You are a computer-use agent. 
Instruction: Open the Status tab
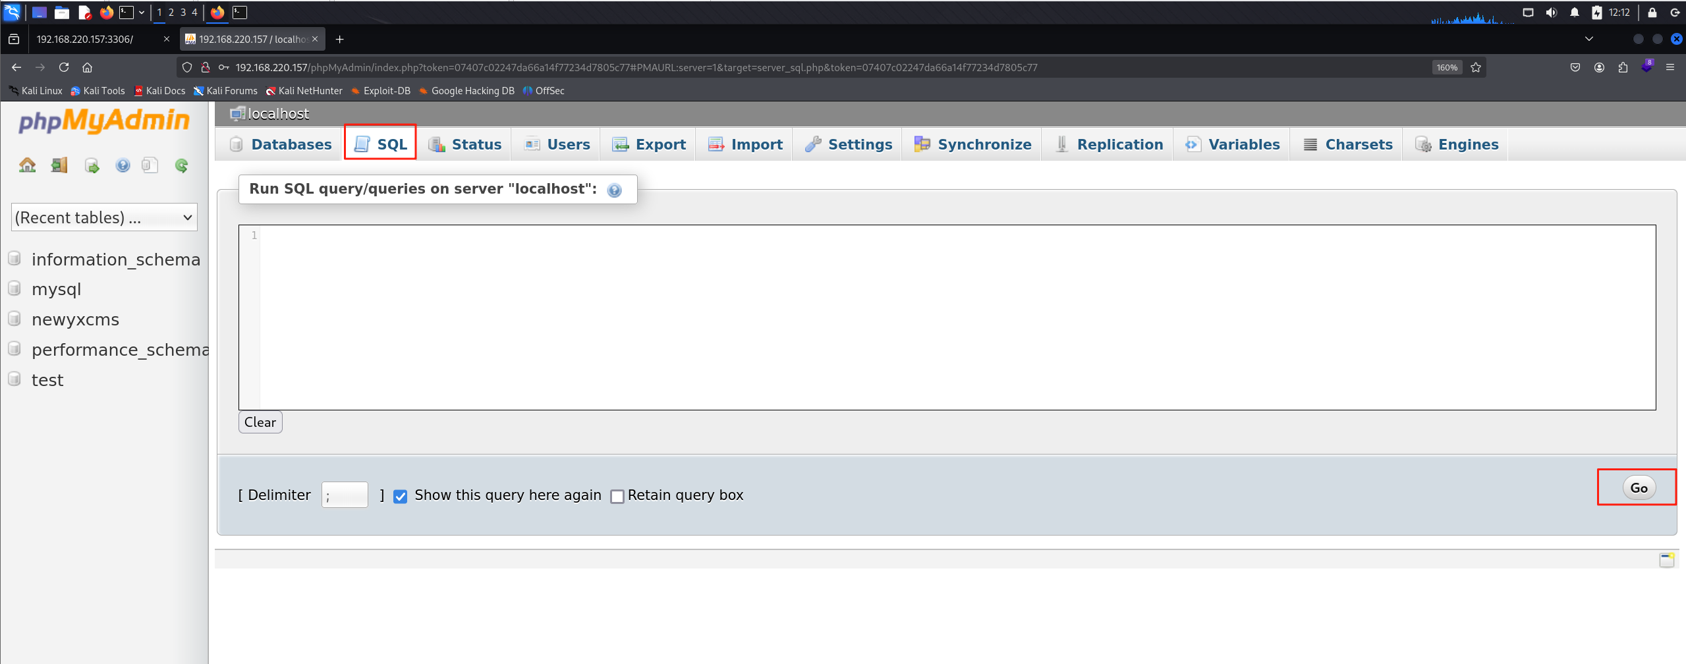pyautogui.click(x=464, y=144)
